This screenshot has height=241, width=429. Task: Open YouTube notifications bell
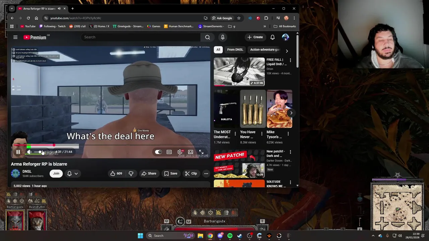click(272, 37)
